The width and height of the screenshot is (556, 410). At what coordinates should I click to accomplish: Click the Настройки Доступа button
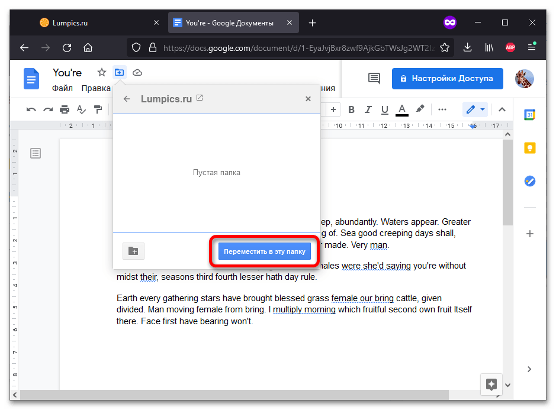point(447,79)
